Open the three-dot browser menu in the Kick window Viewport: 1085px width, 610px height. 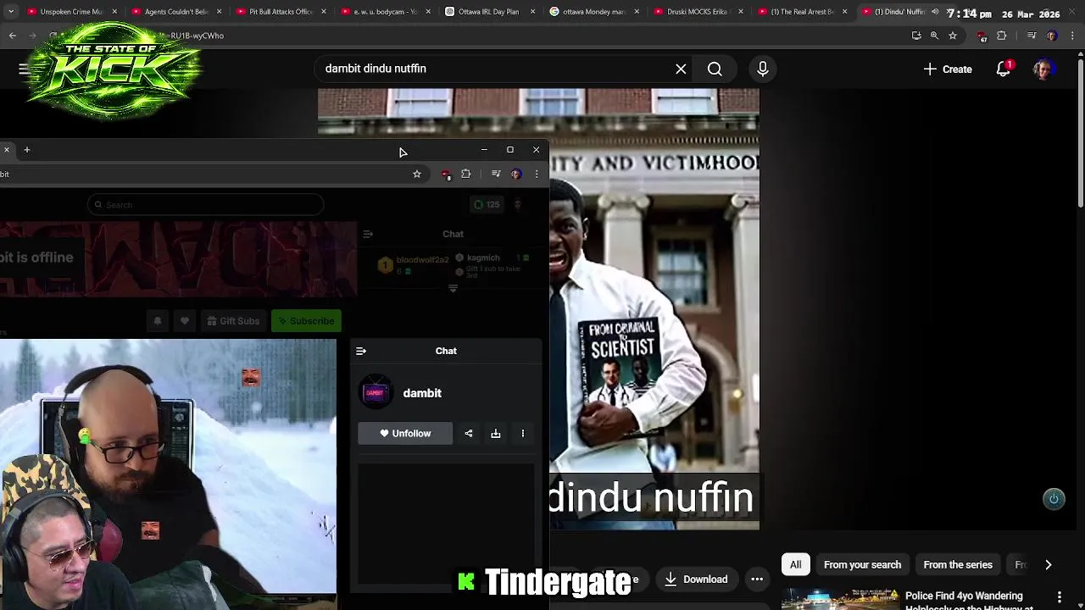536,174
